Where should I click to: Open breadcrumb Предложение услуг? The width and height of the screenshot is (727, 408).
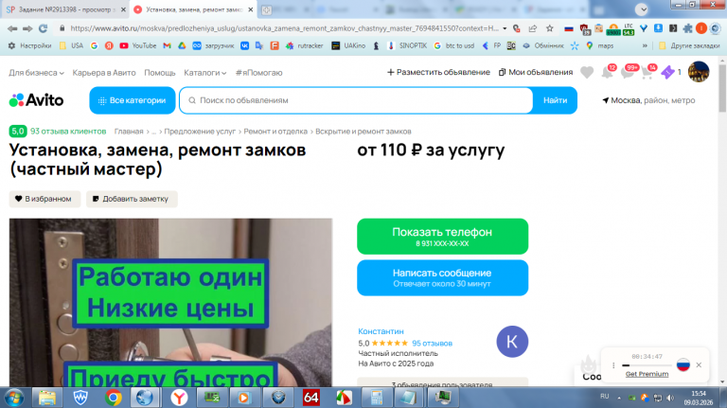pos(200,132)
